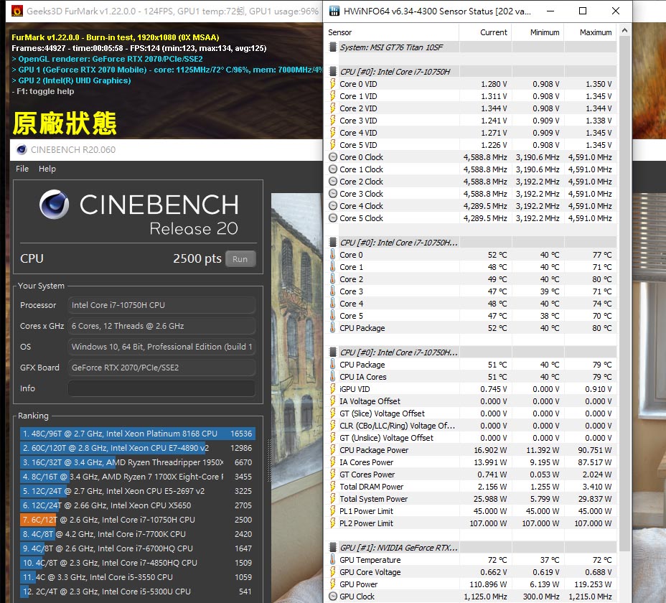Click the GPU Clock icon
The height and width of the screenshot is (603, 666).
point(333,597)
